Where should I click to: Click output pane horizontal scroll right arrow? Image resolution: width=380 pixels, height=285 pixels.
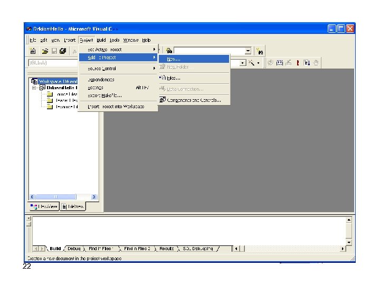coord(343,249)
